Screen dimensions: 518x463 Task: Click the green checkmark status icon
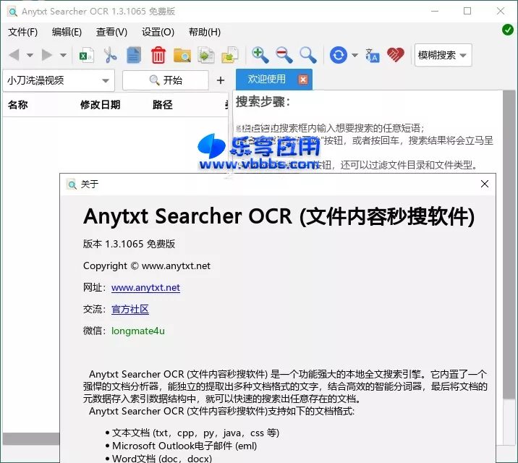[507, 30]
